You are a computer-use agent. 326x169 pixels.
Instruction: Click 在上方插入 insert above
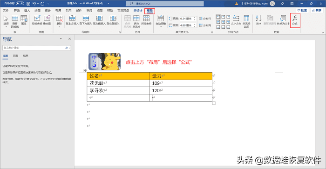[x=72, y=20]
